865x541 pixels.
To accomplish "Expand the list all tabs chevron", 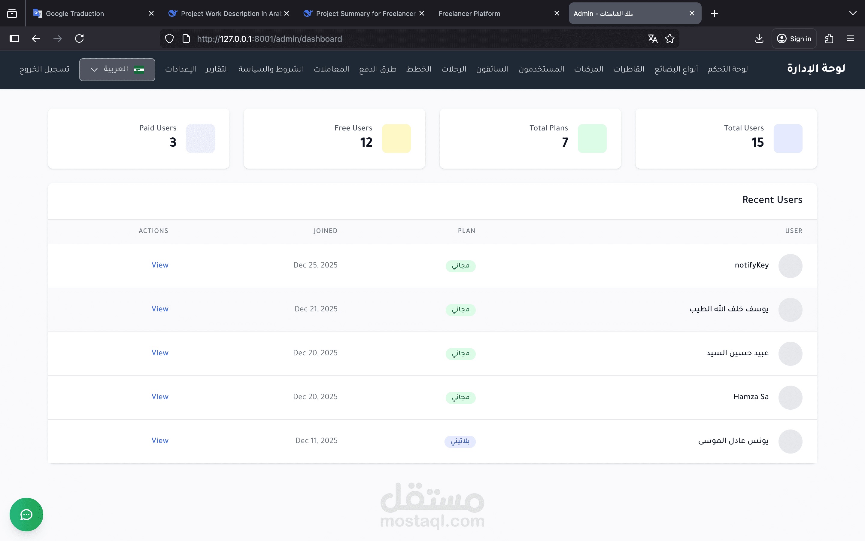I will (852, 14).
